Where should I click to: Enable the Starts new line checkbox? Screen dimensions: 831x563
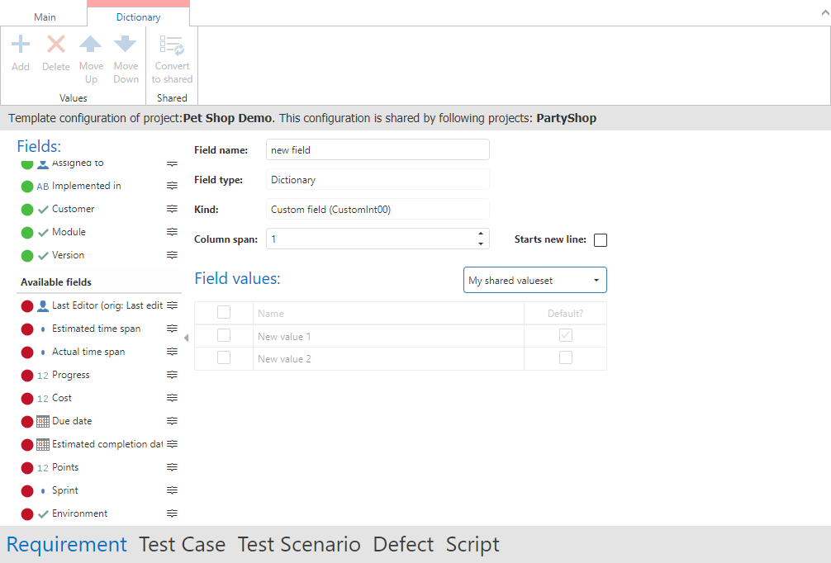[601, 240]
